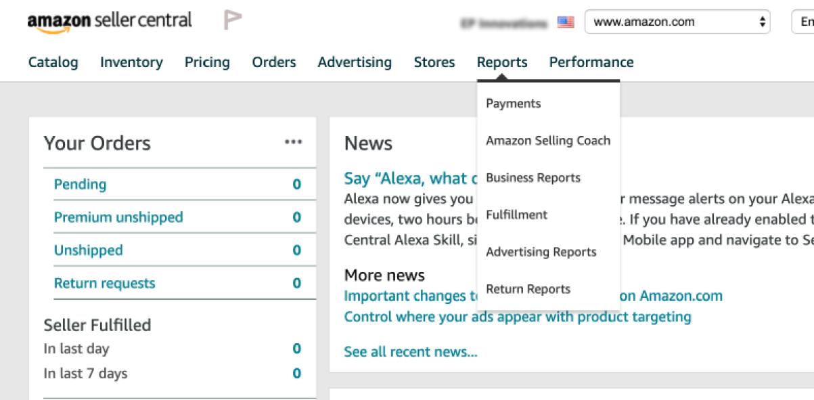Image resolution: width=814 pixels, height=400 pixels.
Task: Open the Pricing menu
Action: click(207, 62)
